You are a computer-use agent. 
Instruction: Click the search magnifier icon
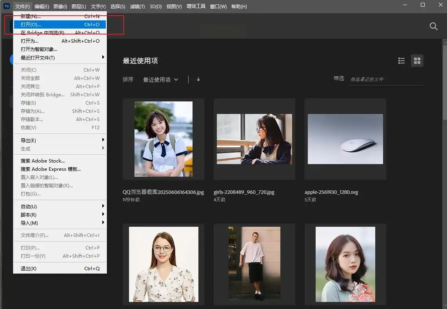point(433,26)
